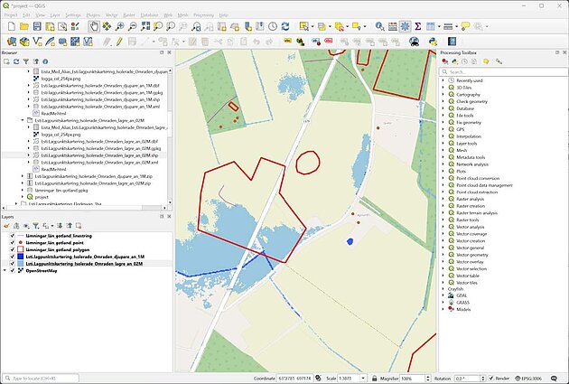Toggle the Render checkbox in status bar
The height and width of the screenshot is (384, 569).
(491, 379)
